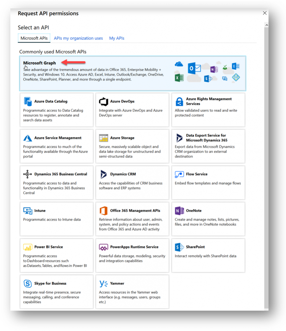The image size is (286, 331).
Task: Click the Skype for Business icon
Action: pos(28,283)
